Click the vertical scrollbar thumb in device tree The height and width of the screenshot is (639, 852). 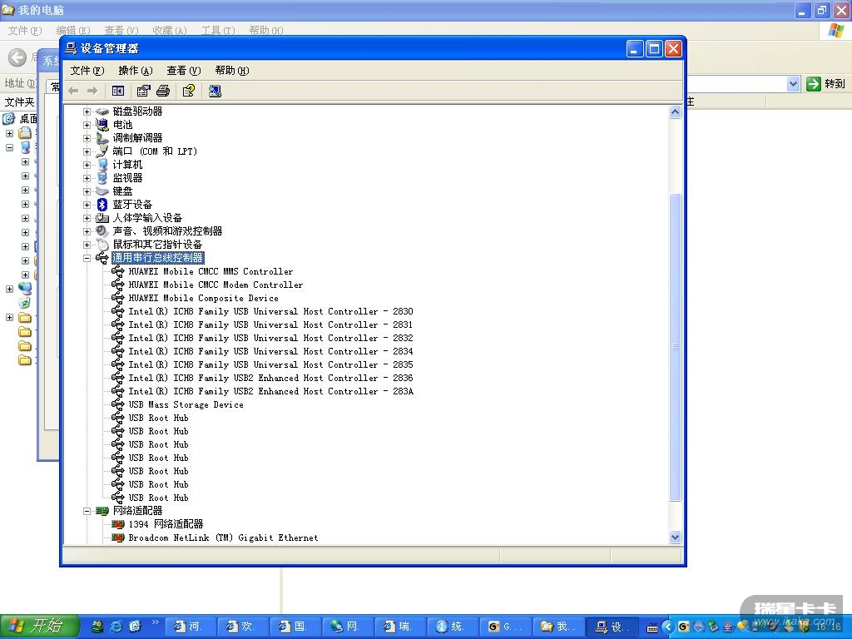pos(675,347)
